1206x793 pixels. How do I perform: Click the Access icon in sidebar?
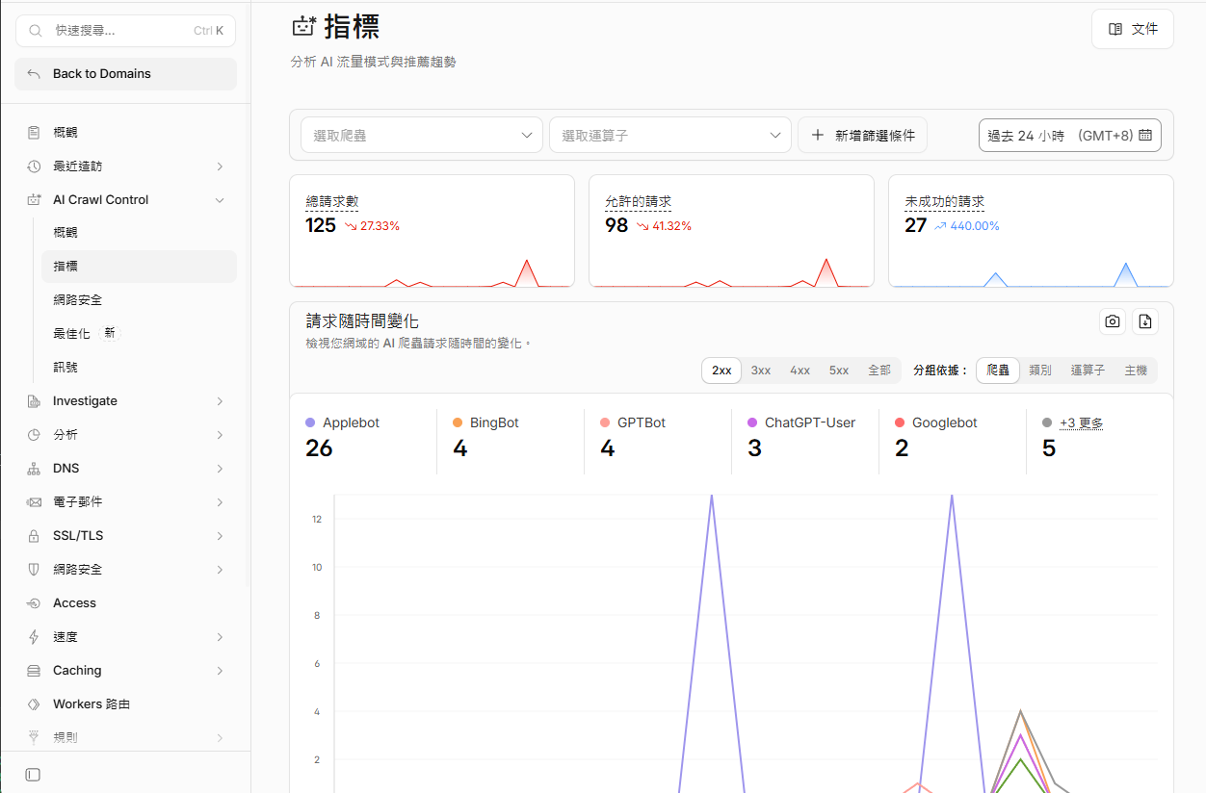[34, 603]
